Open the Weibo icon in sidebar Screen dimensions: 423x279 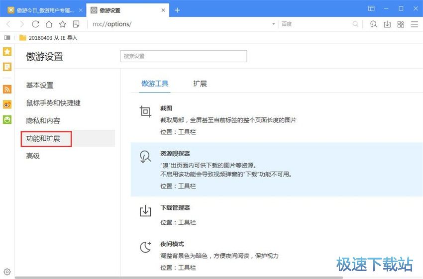pos(7,104)
